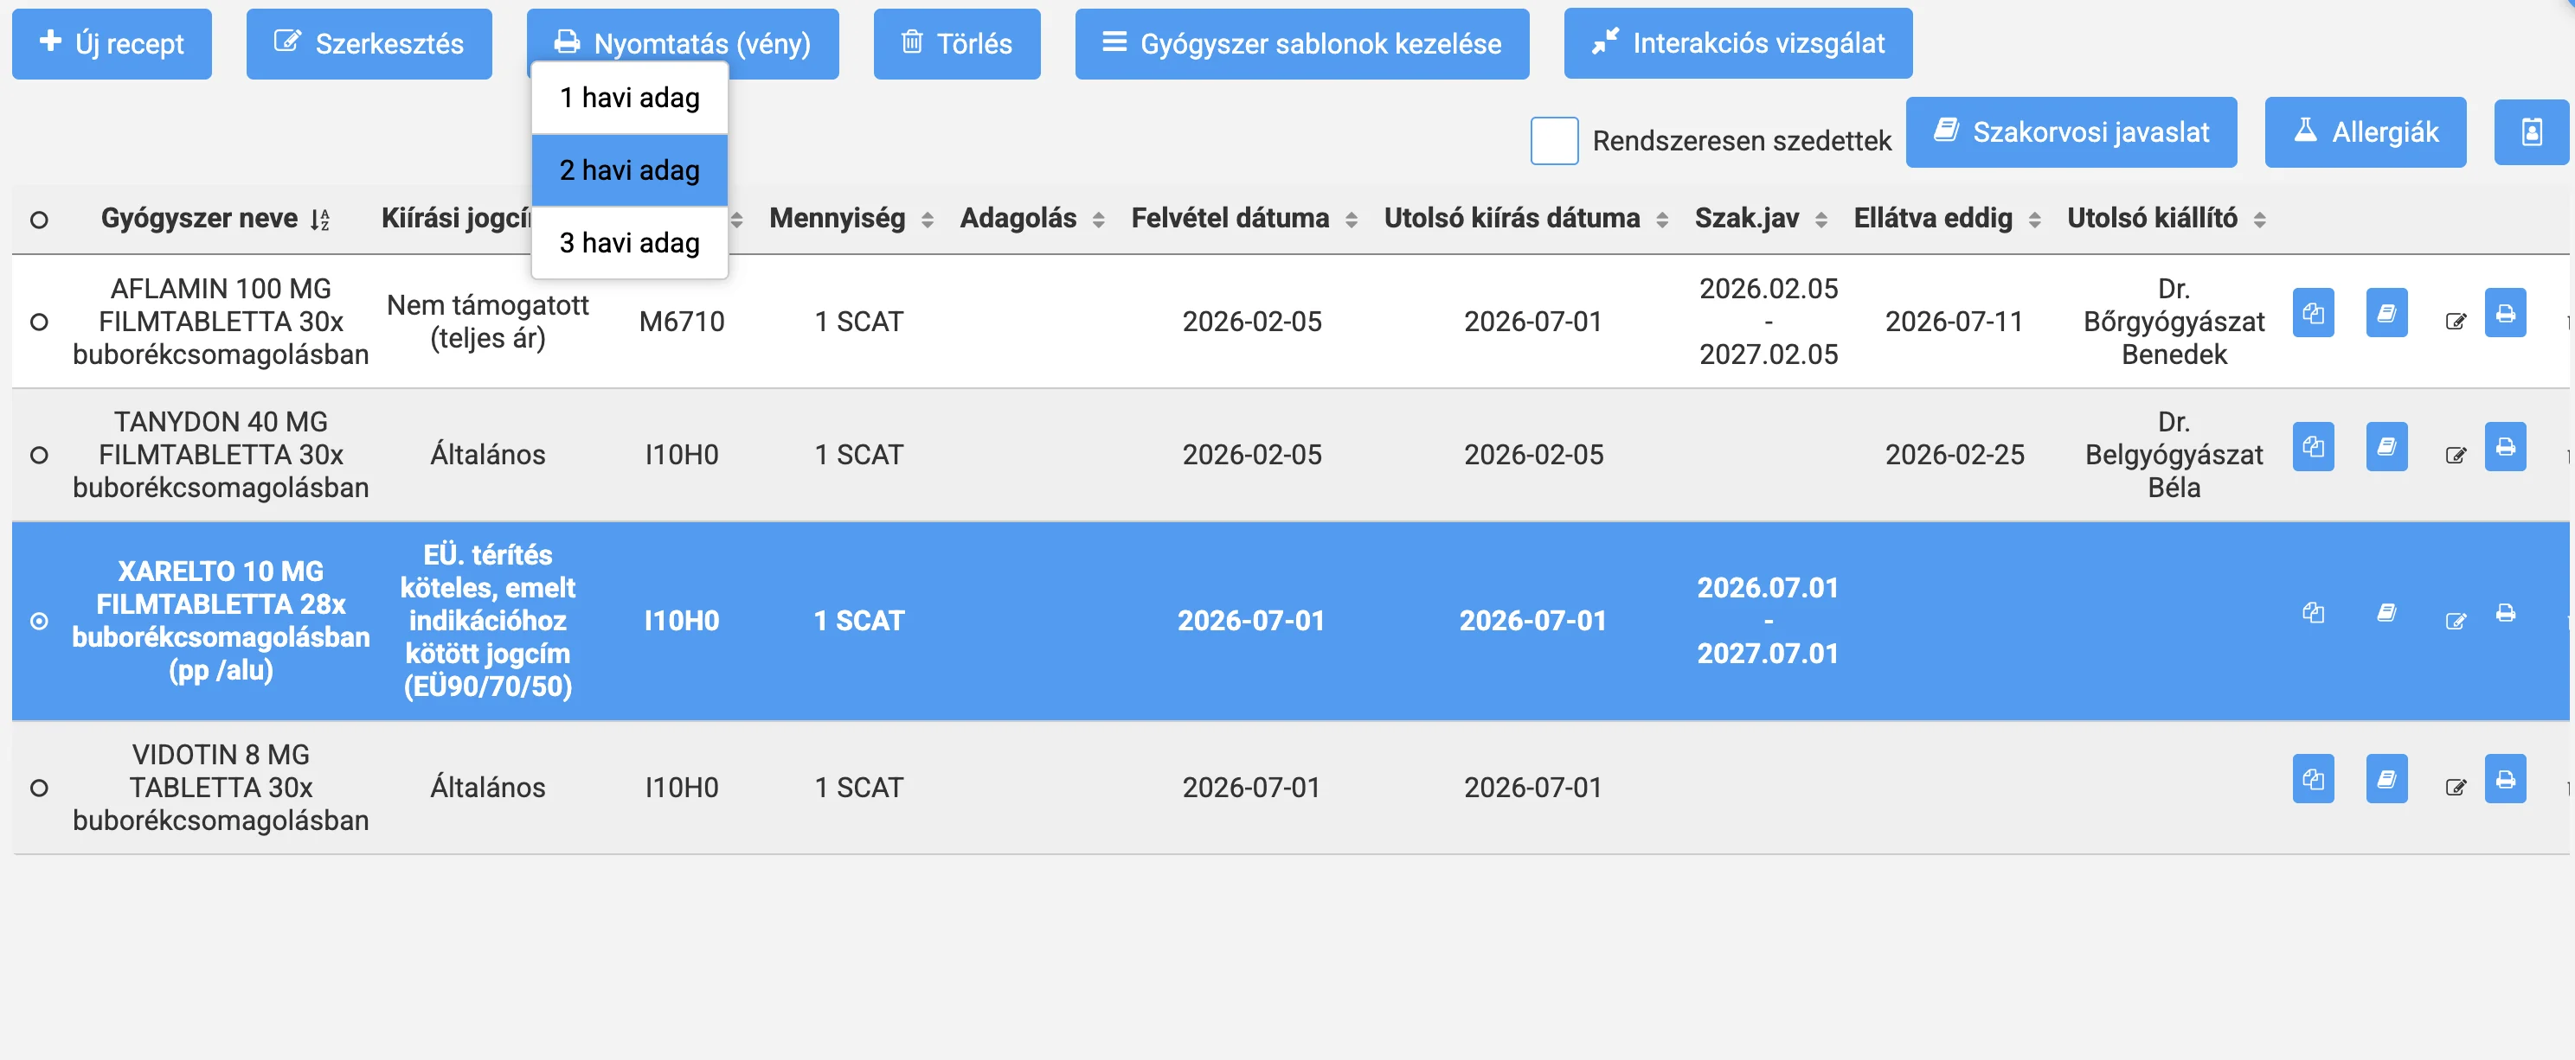The height and width of the screenshot is (1060, 2575).
Task: Sort by Ellátva eddig column
Action: pos(1946,219)
